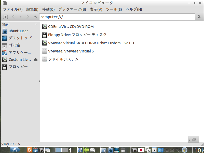The height and width of the screenshot is (153, 204).
Task: Go up to the parent folder
Action: 35,17
